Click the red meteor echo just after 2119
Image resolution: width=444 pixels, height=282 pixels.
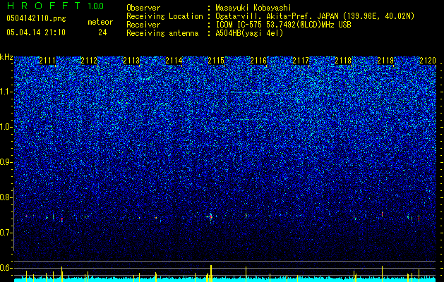pyautogui.click(x=383, y=214)
